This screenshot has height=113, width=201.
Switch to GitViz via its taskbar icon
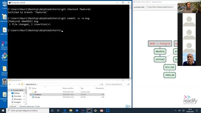(83, 110)
